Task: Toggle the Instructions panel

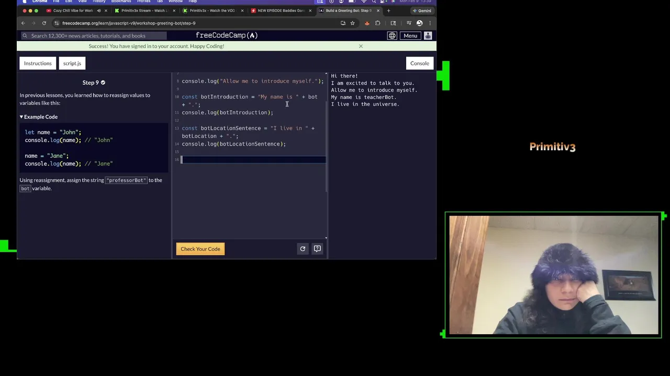Action: [x=38, y=63]
